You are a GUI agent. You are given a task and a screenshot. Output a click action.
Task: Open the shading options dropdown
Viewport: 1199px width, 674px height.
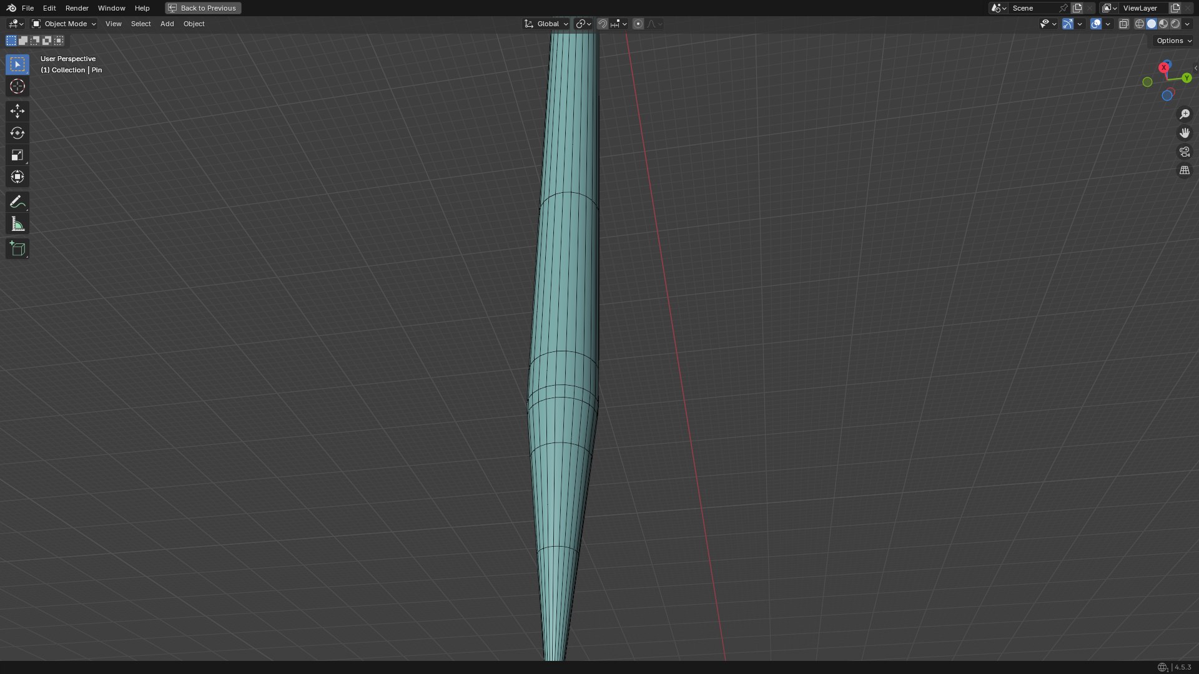click(1187, 24)
